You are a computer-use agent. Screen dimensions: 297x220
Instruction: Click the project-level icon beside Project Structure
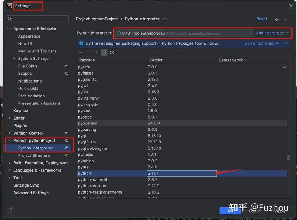click(67, 155)
